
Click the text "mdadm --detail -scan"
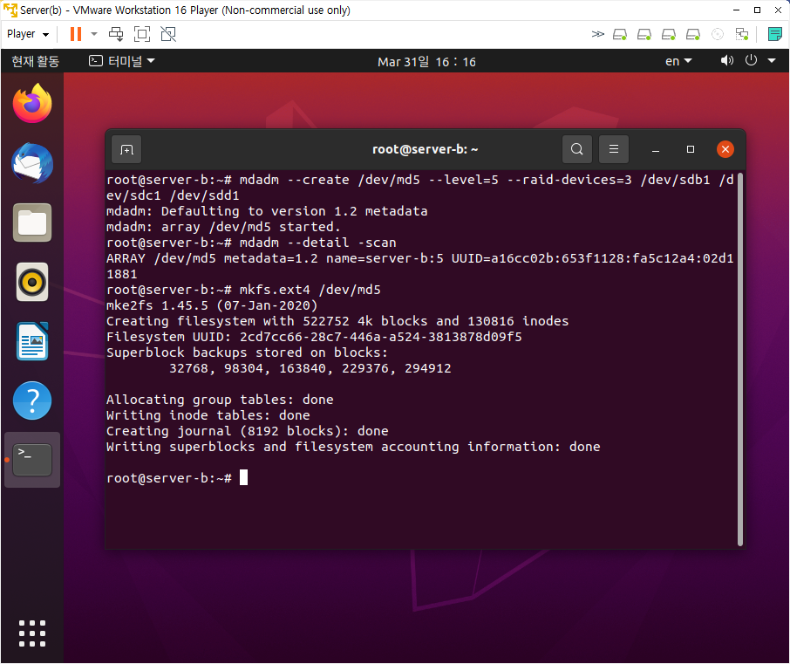pos(317,243)
